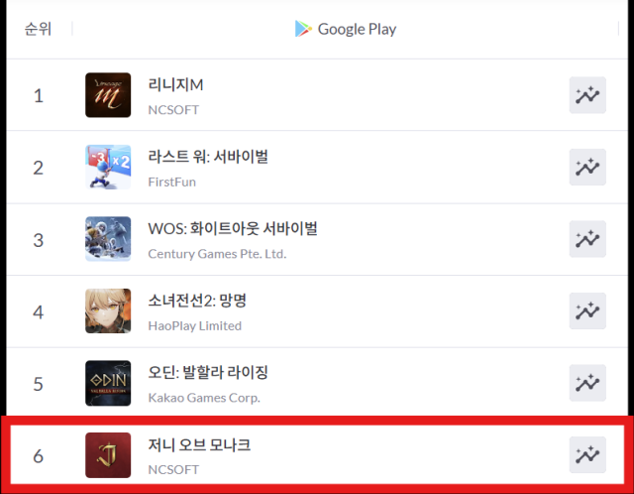Select the Journey of Monarch app thumbnail
The height and width of the screenshot is (494, 634).
[108, 455]
